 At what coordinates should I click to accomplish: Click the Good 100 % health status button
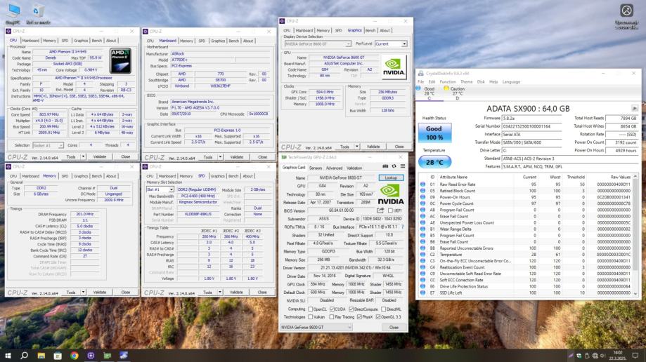point(434,132)
